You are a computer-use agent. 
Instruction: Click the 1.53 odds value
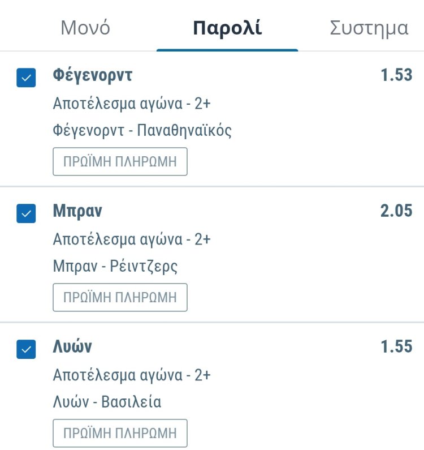pyautogui.click(x=396, y=75)
